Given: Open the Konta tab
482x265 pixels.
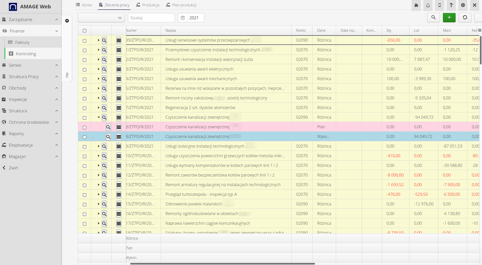Looking at the screenshot, I should 84,5.
